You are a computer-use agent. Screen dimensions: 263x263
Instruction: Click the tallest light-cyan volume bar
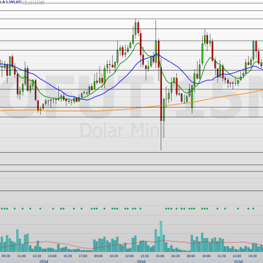[x=161, y=236]
